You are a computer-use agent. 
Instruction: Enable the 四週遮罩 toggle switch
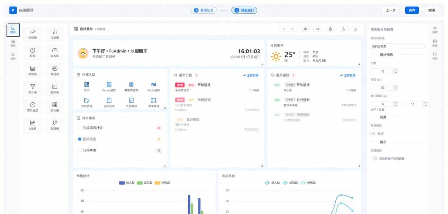374,159
